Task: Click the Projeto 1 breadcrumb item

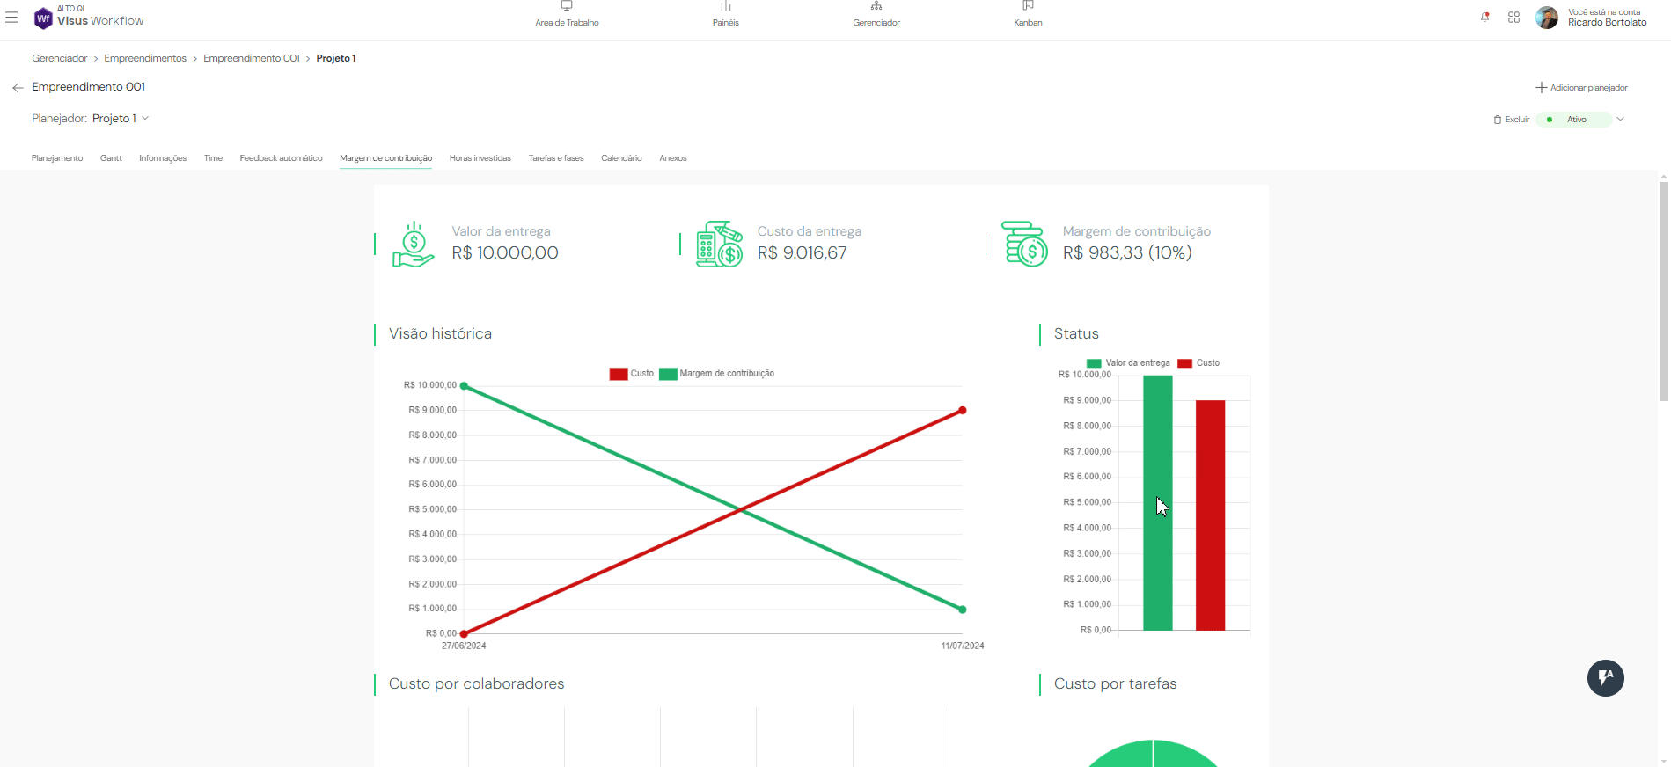Action: (x=336, y=58)
